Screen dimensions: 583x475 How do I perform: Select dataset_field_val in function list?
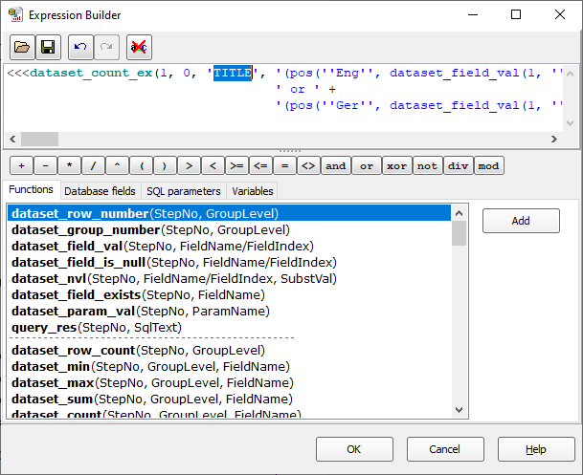click(x=67, y=246)
